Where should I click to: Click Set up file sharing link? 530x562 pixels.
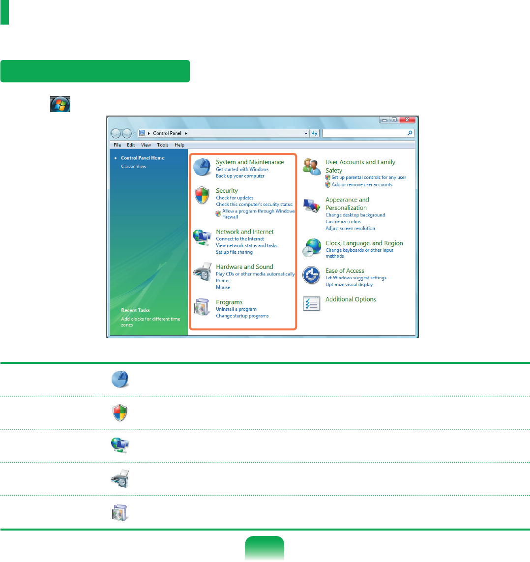(x=234, y=252)
